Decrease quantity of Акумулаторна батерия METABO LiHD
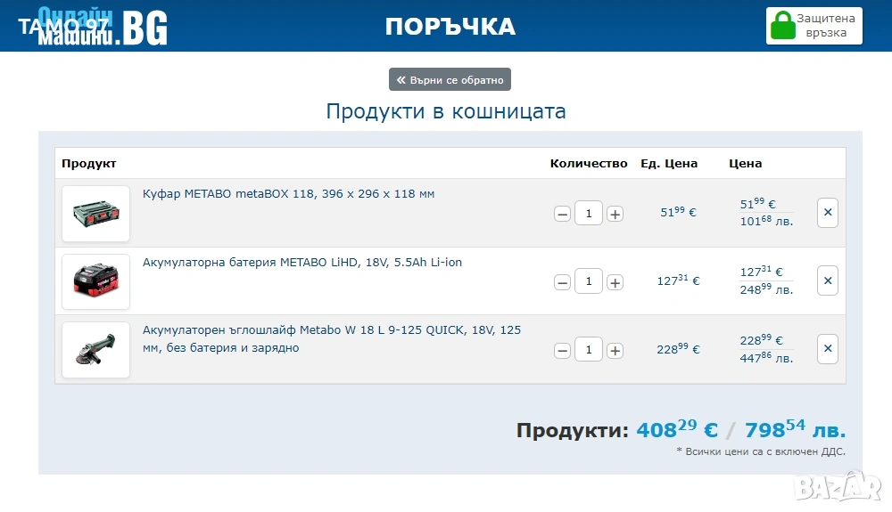 tap(562, 282)
